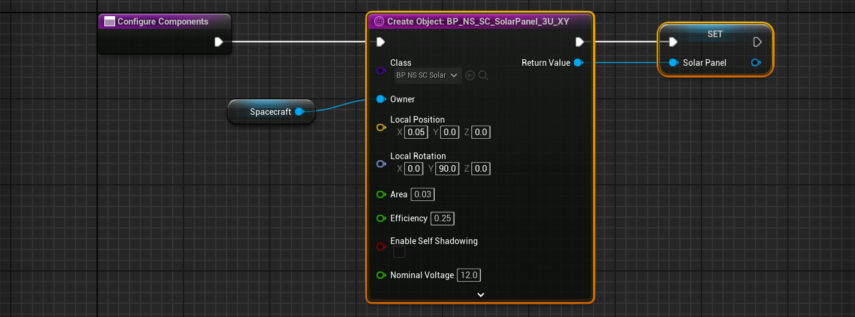Click the Nominal Voltage value field
The image size is (855, 317).
pyautogui.click(x=469, y=275)
